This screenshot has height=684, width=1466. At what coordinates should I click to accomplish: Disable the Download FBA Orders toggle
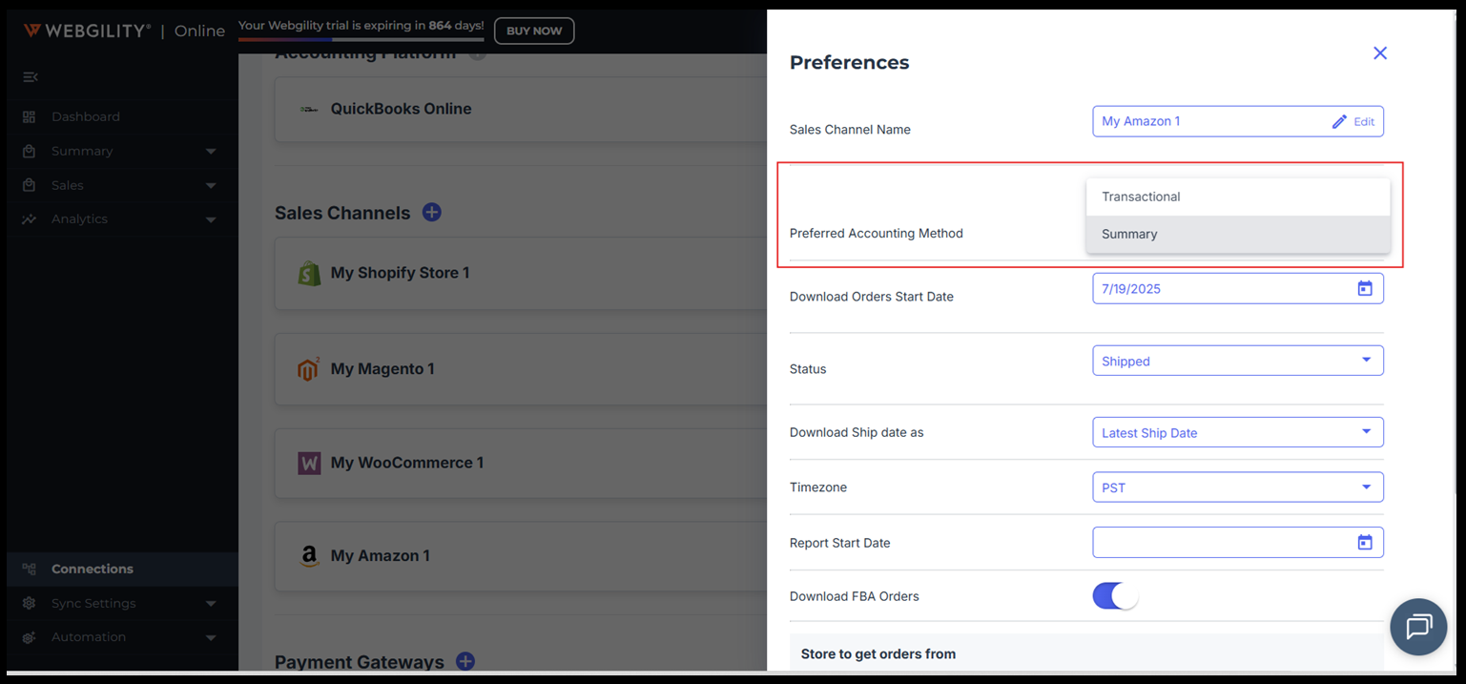click(x=1115, y=596)
